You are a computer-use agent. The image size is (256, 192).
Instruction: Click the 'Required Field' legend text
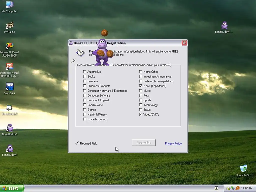click(88, 143)
